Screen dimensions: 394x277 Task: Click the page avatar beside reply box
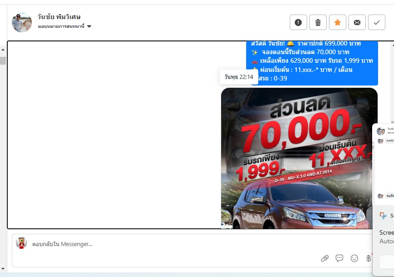pyautogui.click(x=21, y=243)
